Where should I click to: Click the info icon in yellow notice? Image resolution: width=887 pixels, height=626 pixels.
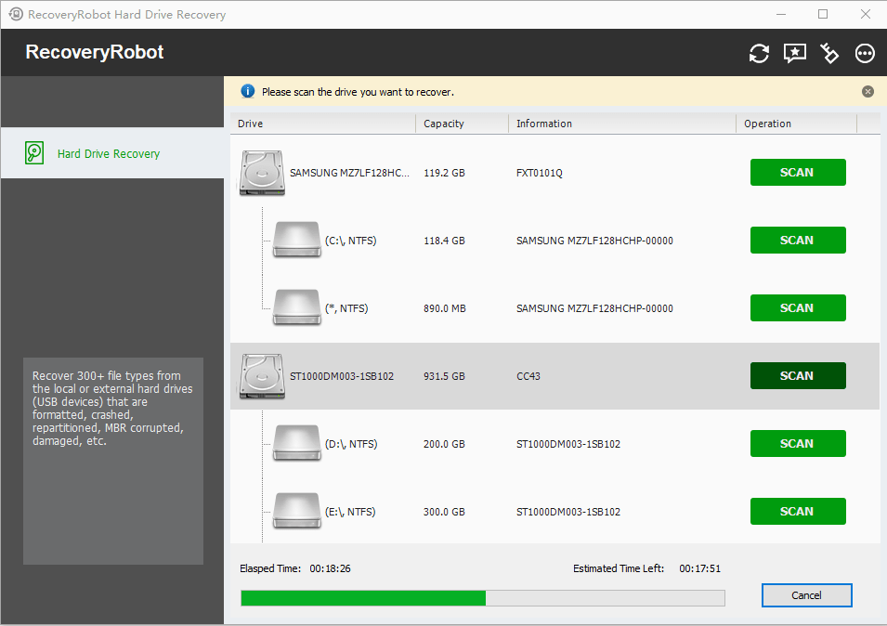(248, 92)
